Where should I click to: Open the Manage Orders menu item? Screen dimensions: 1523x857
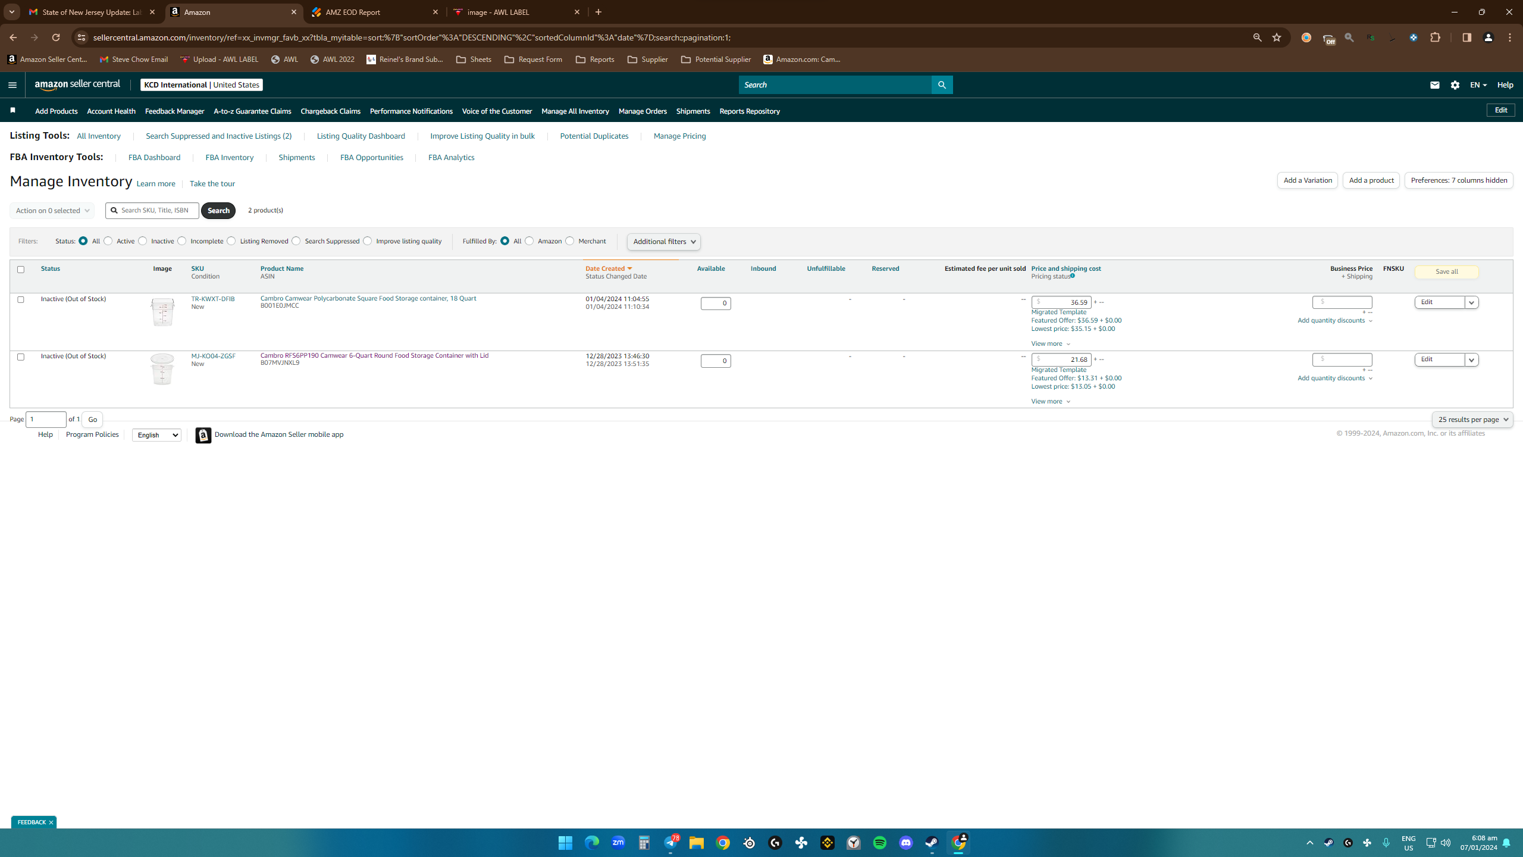[643, 111]
